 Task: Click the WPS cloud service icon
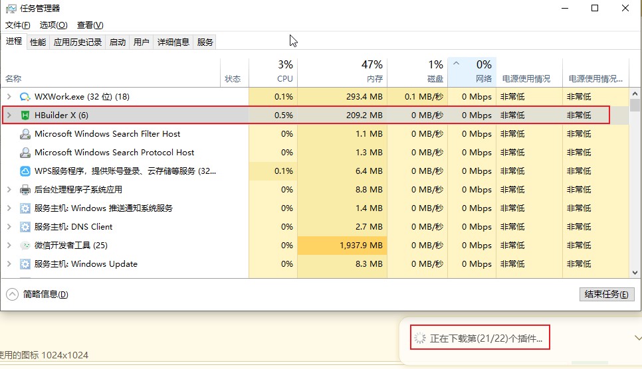coord(25,171)
